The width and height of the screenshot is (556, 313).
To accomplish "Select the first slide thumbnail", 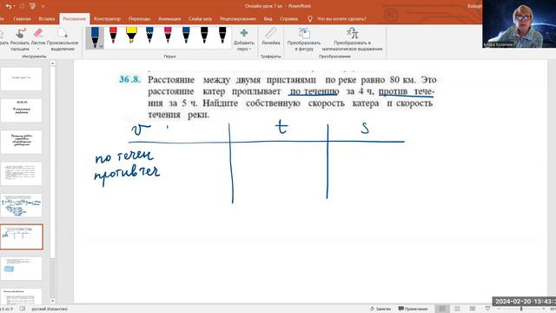I will coord(21,79).
